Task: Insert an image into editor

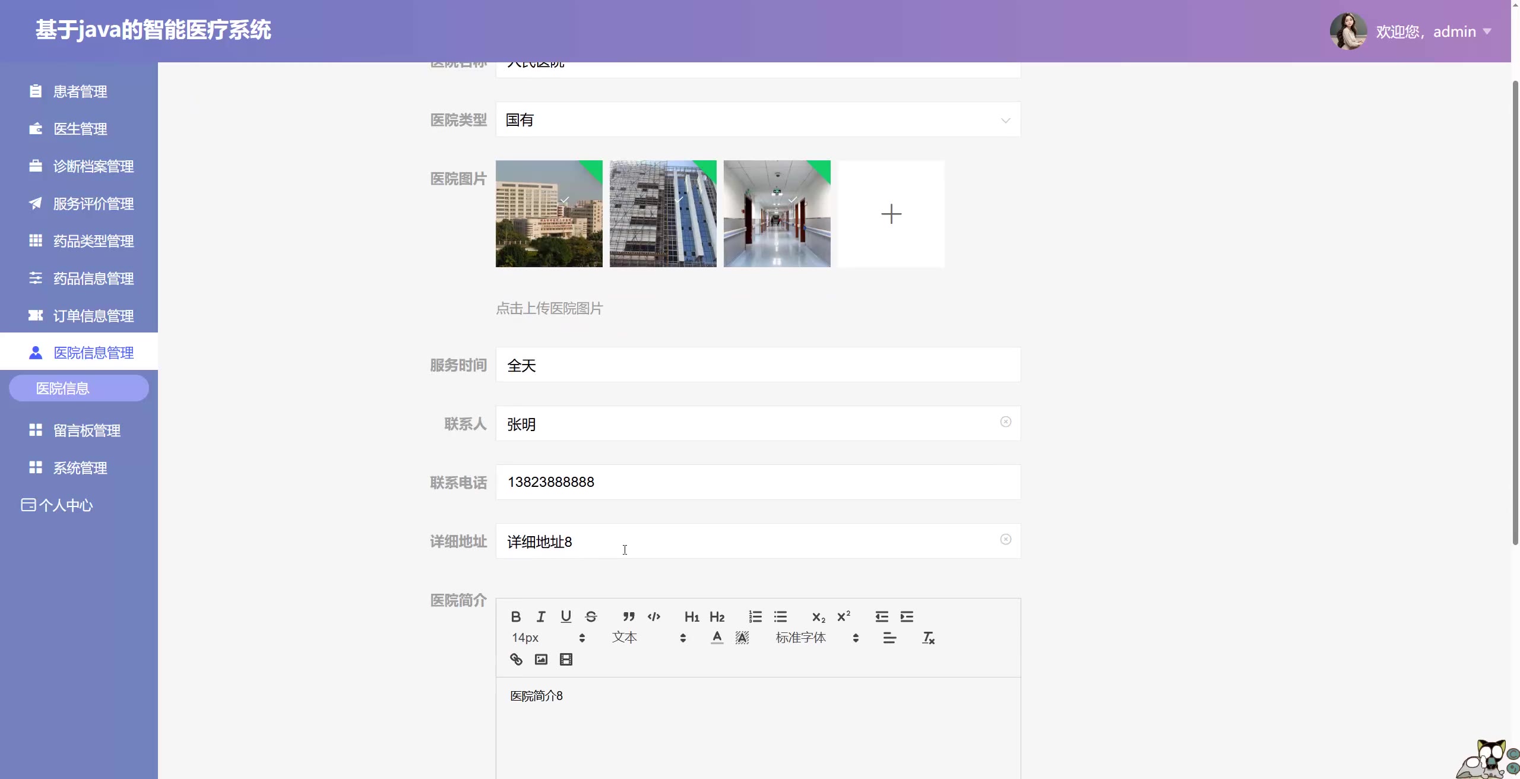Action: (541, 659)
